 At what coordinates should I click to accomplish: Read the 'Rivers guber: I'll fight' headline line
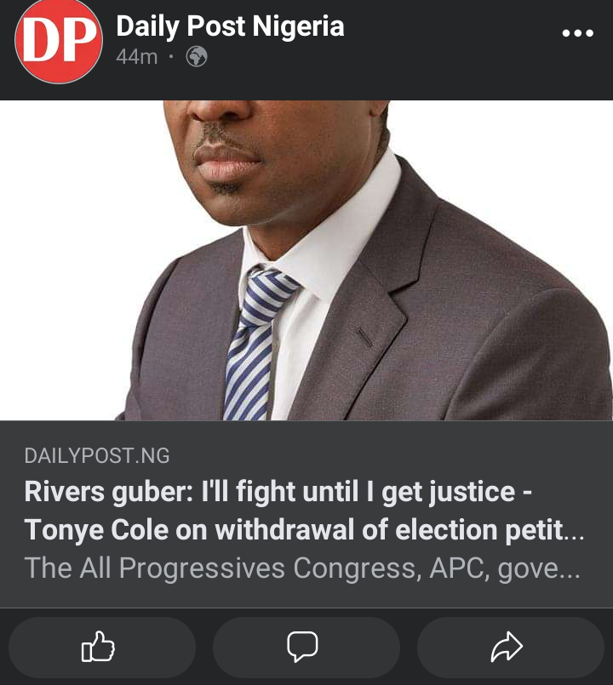[x=278, y=492]
